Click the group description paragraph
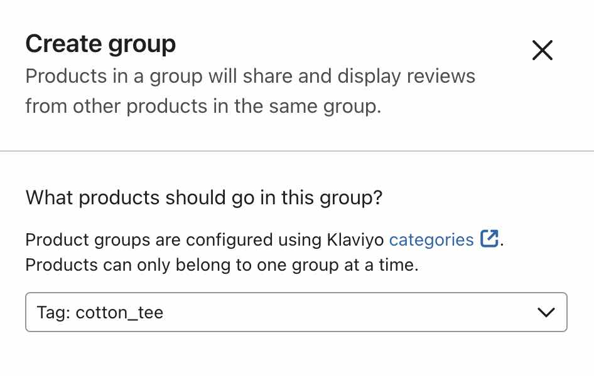594x376 pixels. click(x=250, y=91)
